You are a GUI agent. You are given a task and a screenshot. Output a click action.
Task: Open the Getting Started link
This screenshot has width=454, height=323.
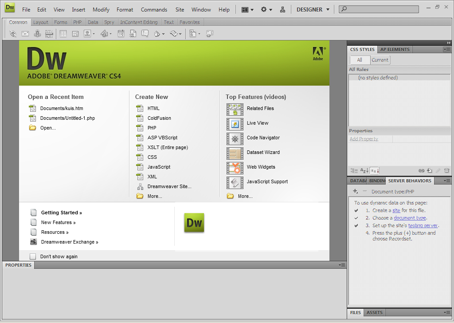coord(61,213)
